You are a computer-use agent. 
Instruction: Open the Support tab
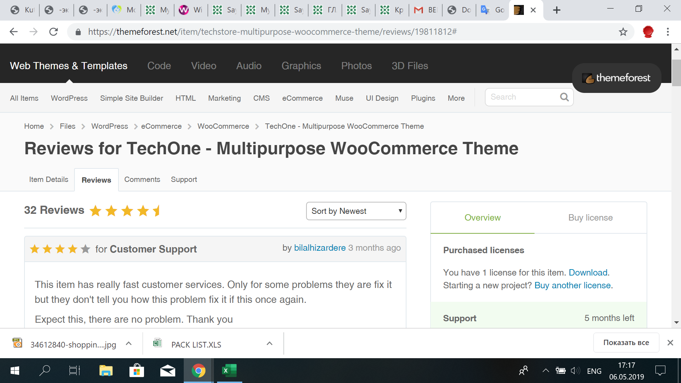(x=184, y=179)
